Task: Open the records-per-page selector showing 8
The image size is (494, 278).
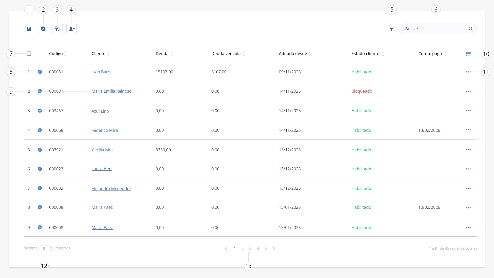Action: (x=46, y=248)
